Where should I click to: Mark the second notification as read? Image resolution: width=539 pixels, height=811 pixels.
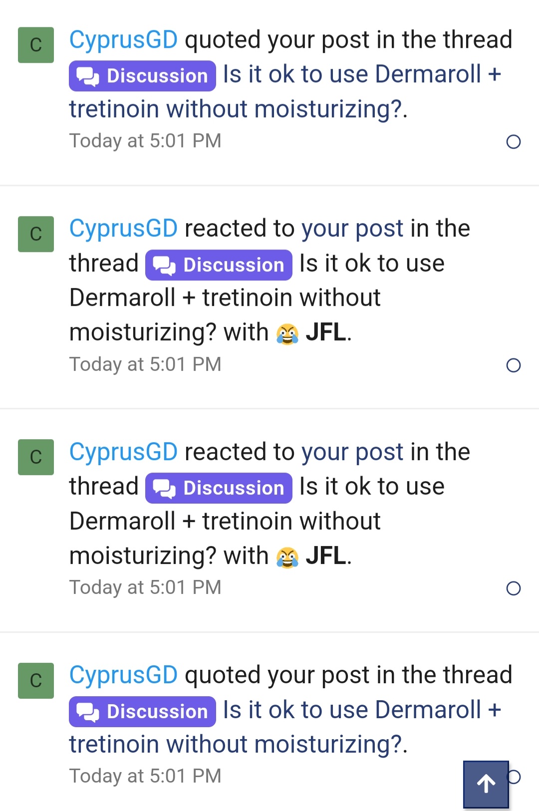pos(513,365)
